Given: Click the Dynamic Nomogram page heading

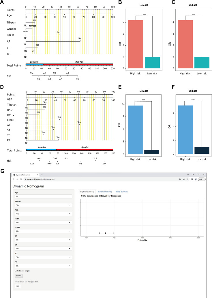Looking at the screenshot, I should tap(28, 186).
